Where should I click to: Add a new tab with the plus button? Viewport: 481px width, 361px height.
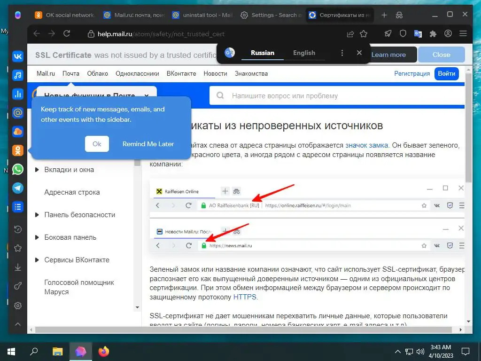pos(384,15)
